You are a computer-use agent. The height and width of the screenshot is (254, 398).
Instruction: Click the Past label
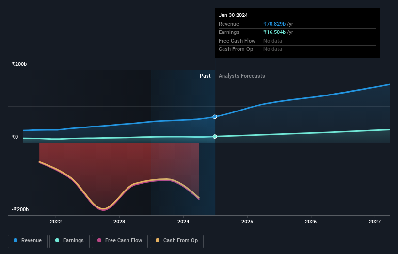(205, 76)
